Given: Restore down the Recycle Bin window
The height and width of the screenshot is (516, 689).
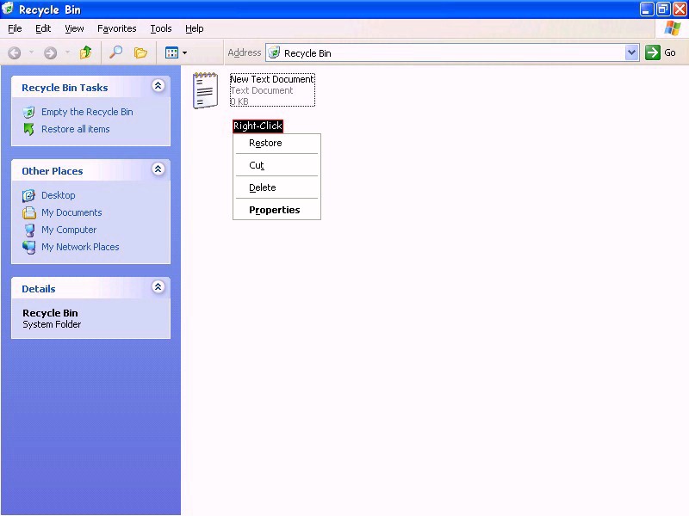Looking at the screenshot, I should 662,9.
